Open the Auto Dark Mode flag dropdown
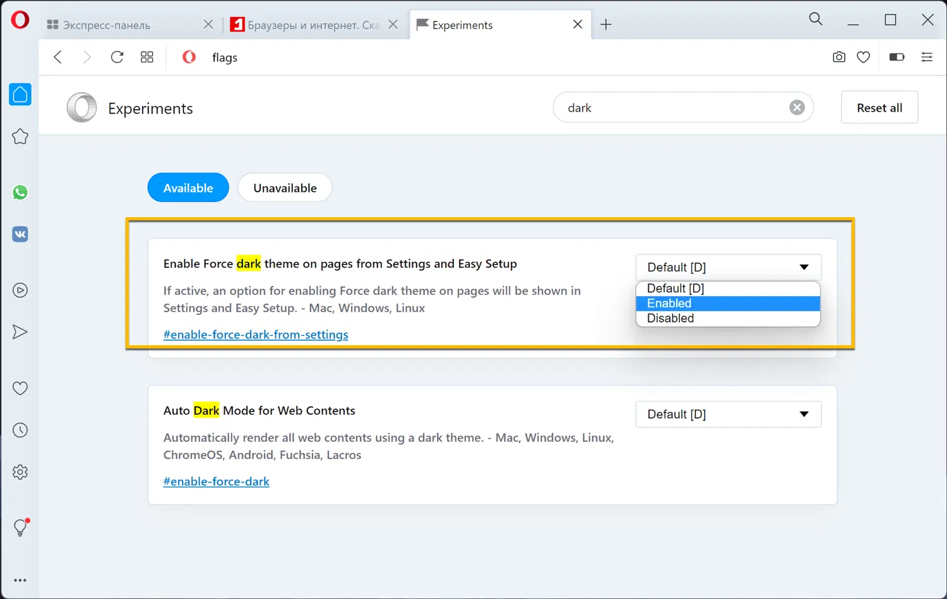947x599 pixels. click(x=729, y=415)
